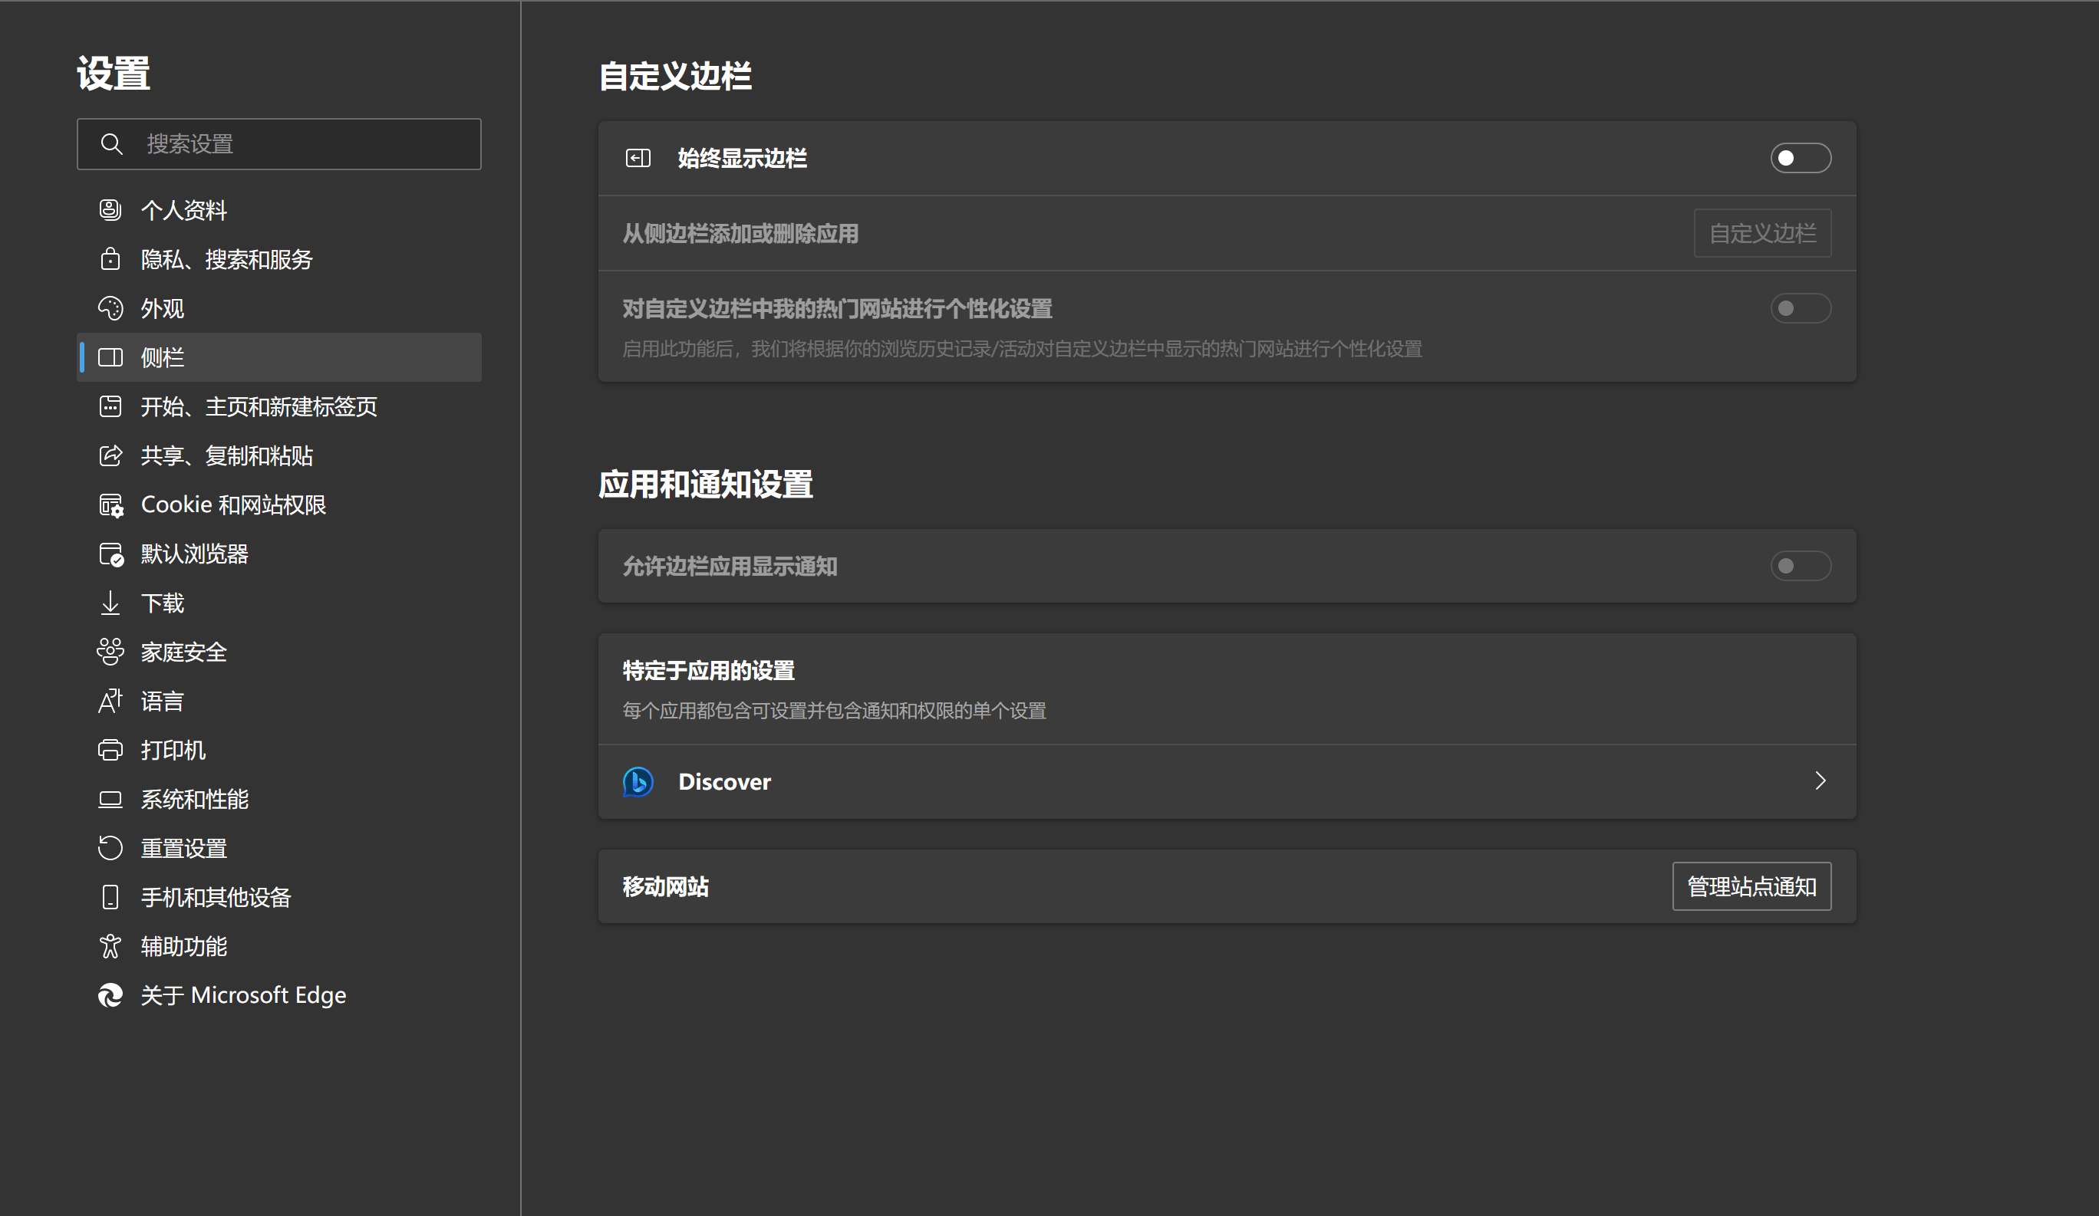
Task: Click the printer icon for 打印机
Action: coord(110,750)
